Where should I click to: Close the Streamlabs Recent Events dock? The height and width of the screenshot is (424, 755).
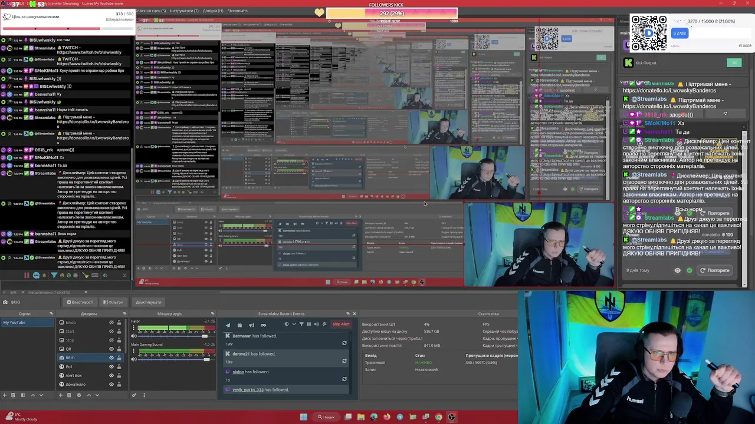point(354,313)
